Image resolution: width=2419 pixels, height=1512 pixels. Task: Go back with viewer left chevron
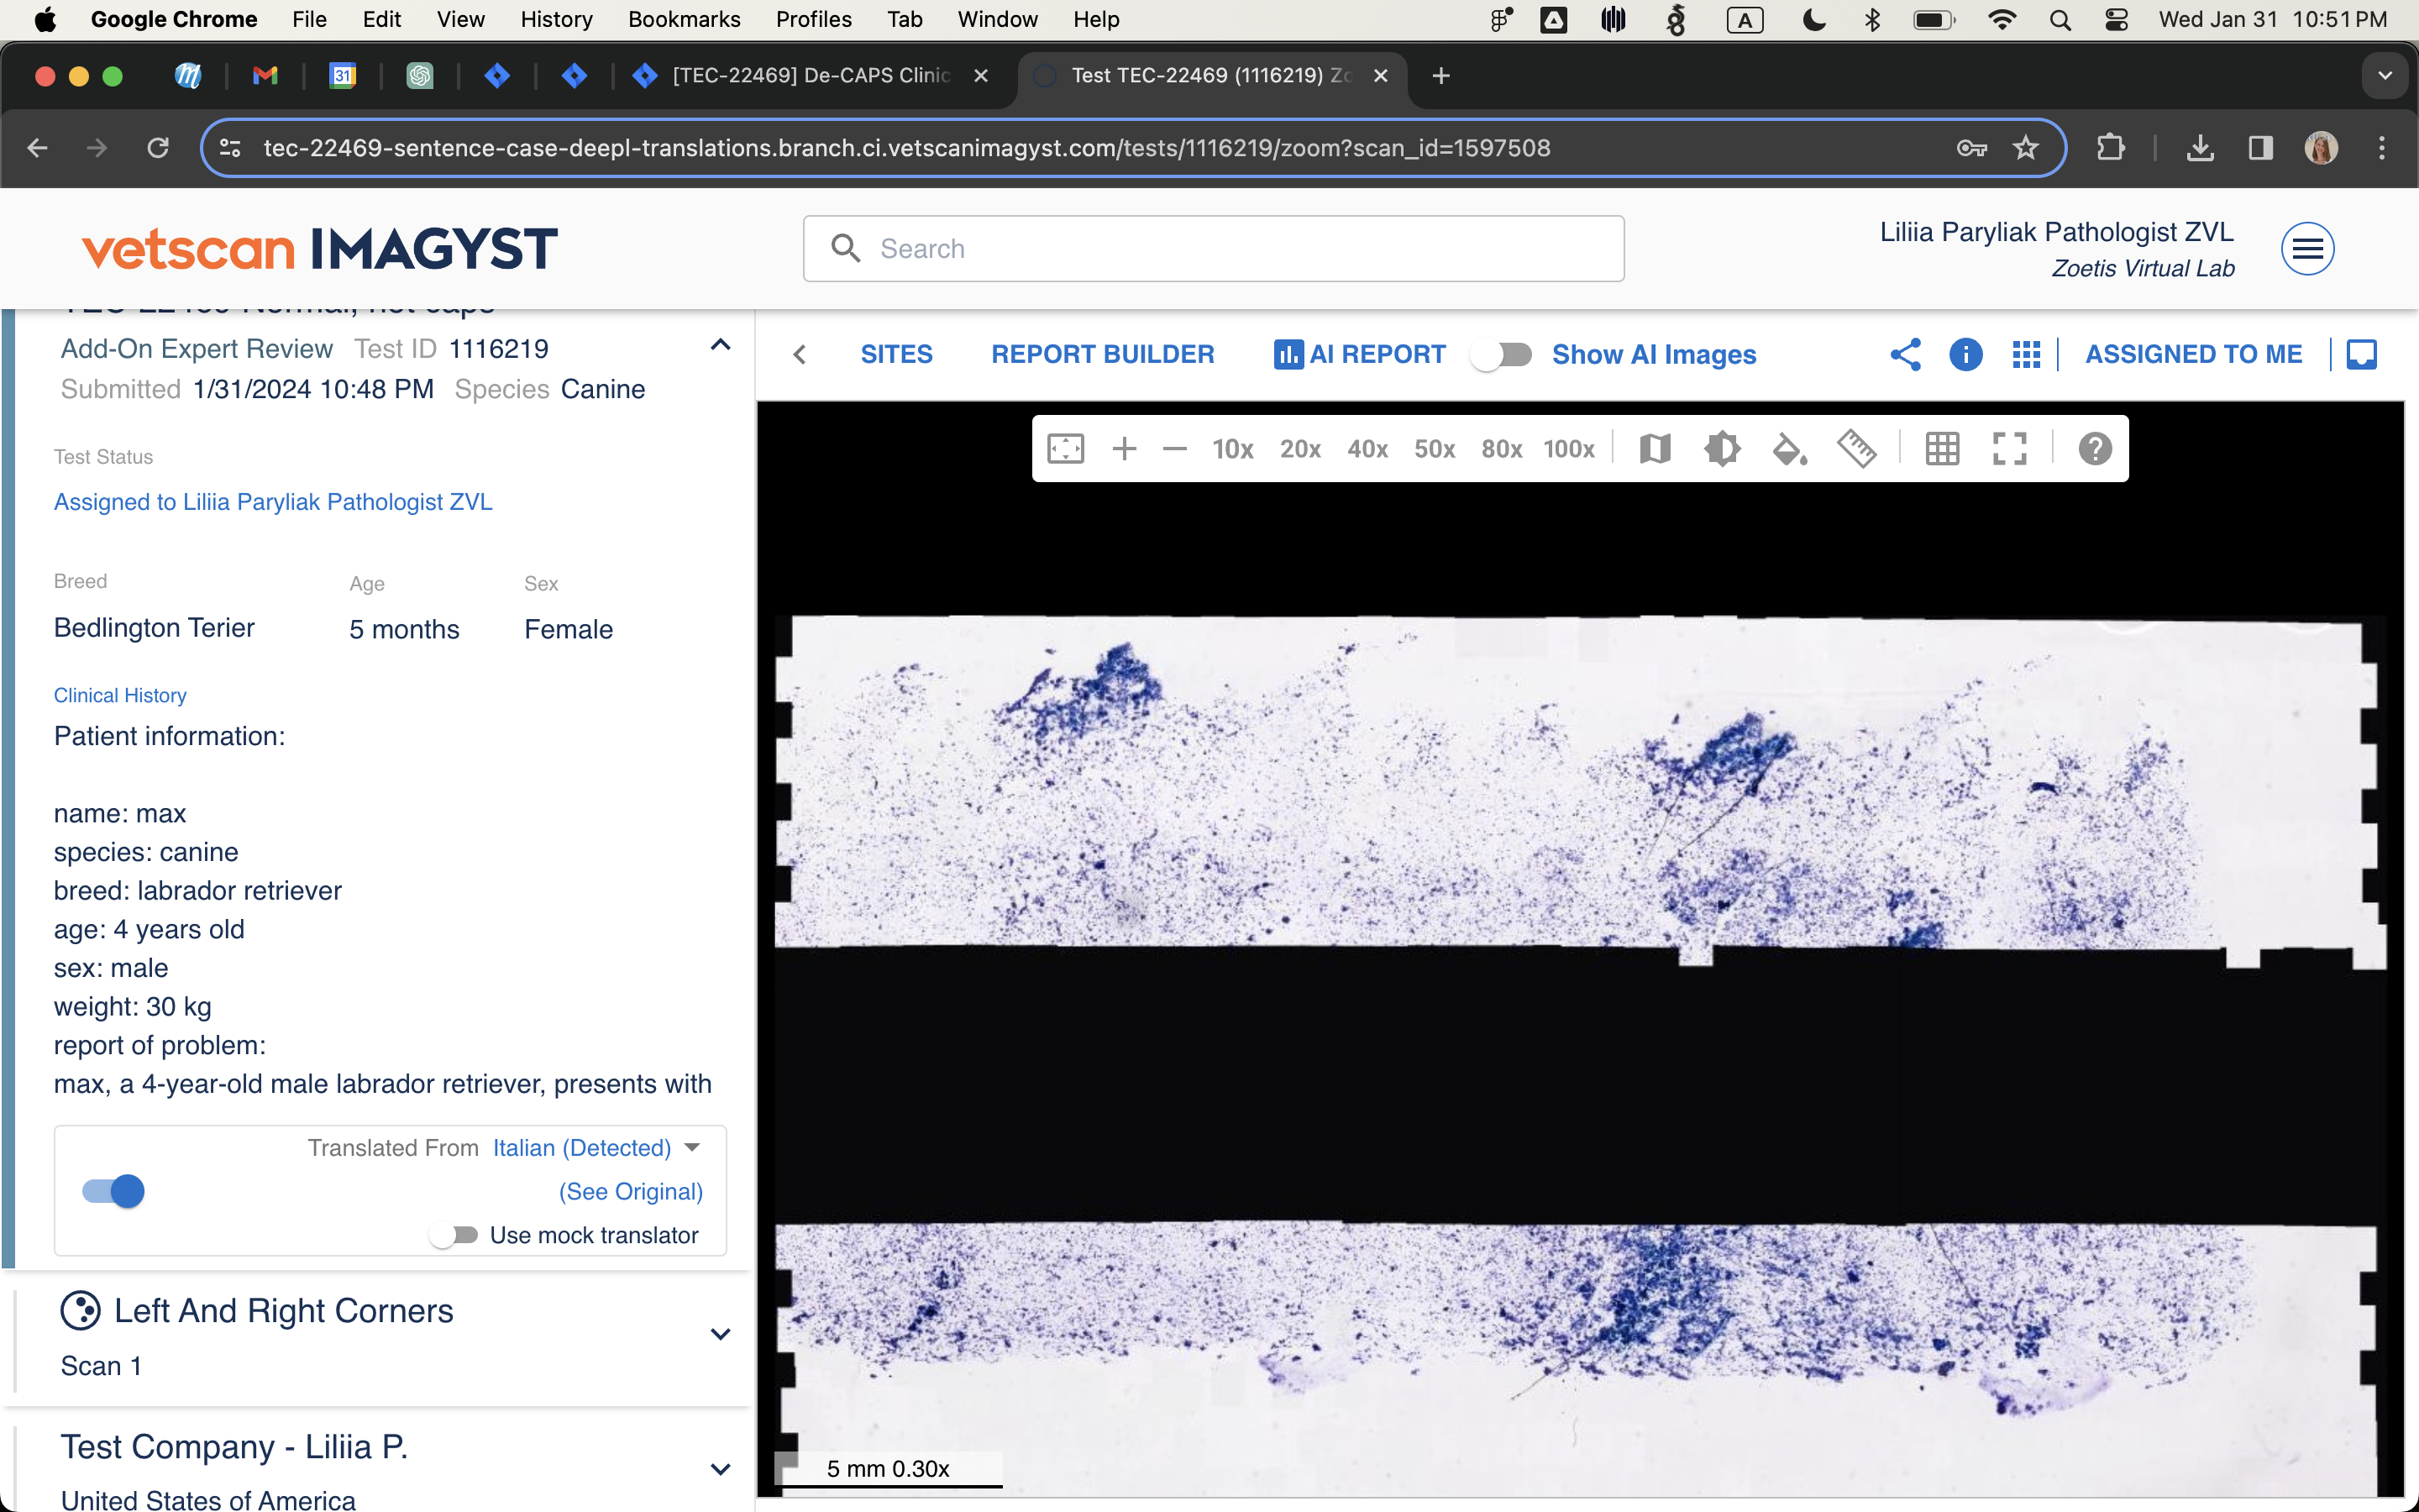click(x=800, y=355)
